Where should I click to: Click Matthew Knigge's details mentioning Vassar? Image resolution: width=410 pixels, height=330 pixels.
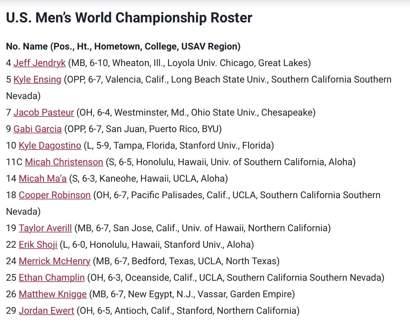click(192, 294)
